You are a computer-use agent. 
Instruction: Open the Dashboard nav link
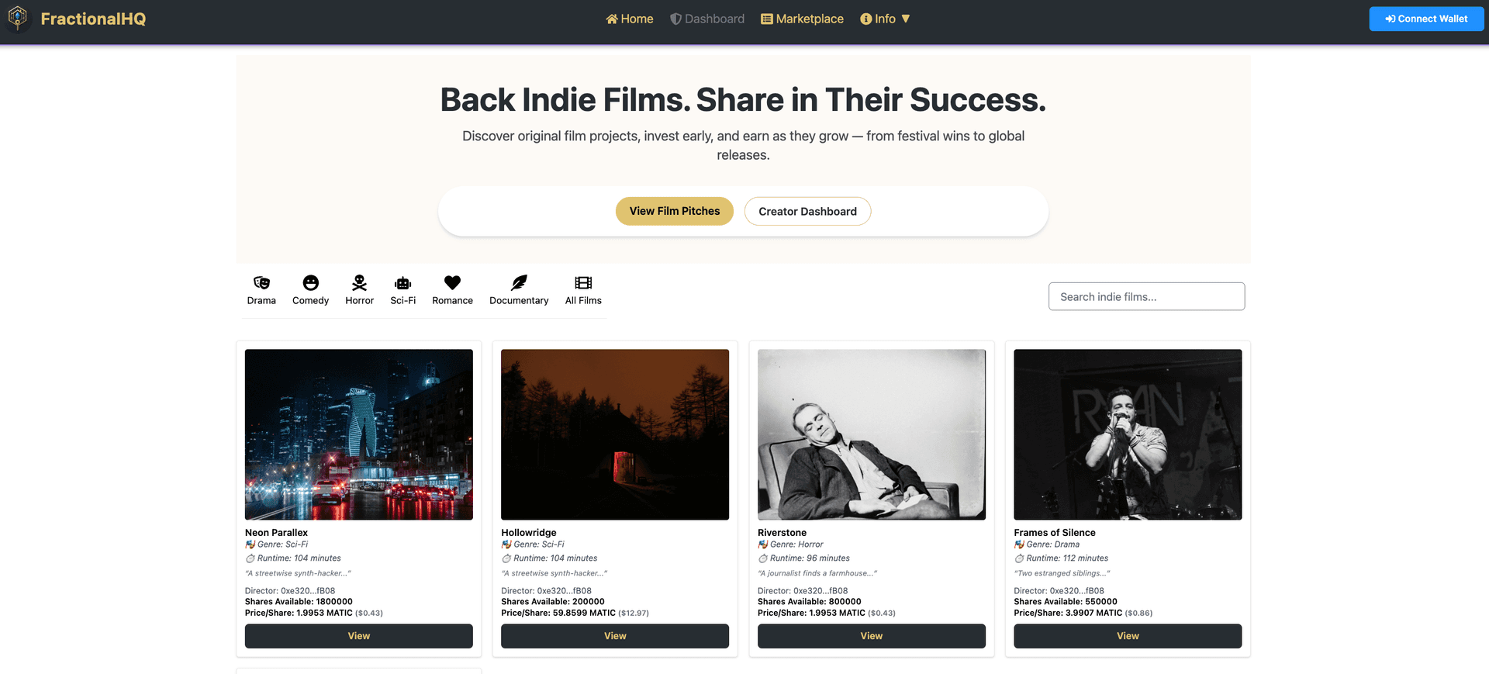tap(706, 19)
